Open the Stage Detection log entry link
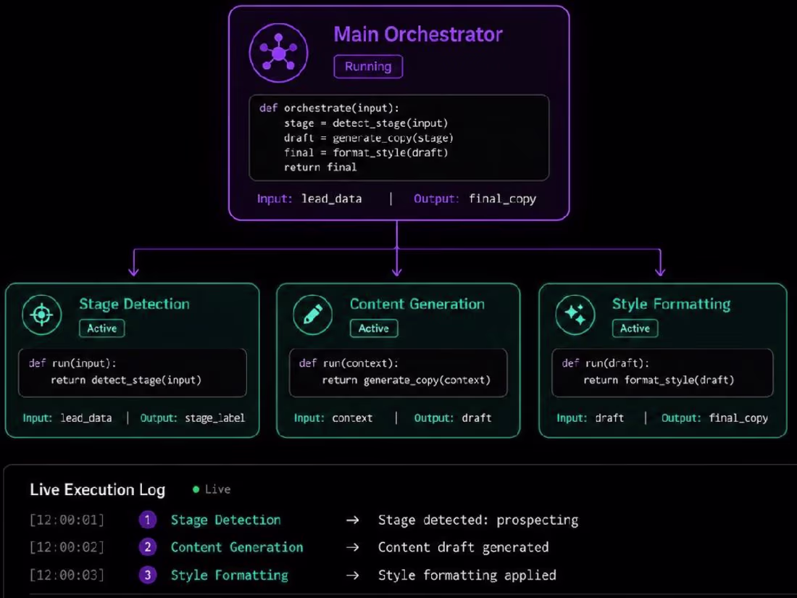Viewport: 797px width, 598px height. (225, 520)
